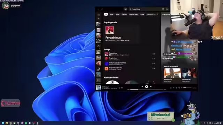
Task: Show hidden system tray icons chevron
Action: (x=202, y=123)
